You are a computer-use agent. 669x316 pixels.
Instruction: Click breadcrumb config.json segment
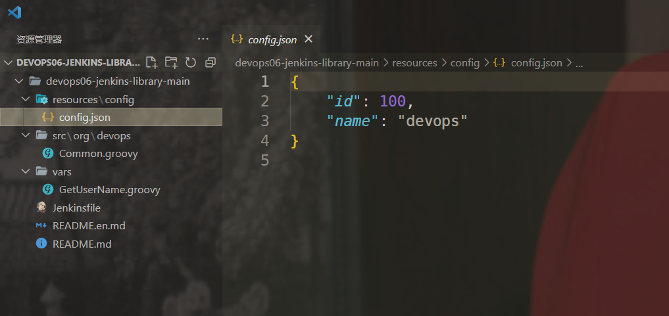coord(536,63)
